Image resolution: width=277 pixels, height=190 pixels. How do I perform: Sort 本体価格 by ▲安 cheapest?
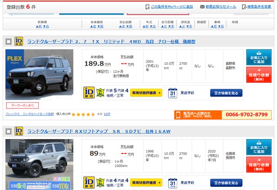point(93,26)
